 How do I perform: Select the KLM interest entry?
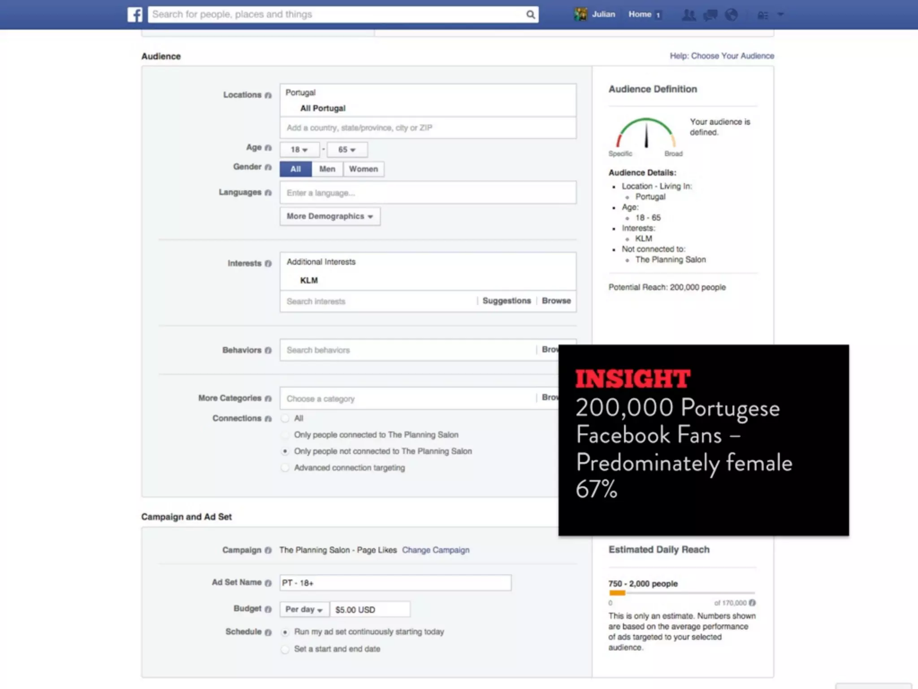tap(309, 280)
